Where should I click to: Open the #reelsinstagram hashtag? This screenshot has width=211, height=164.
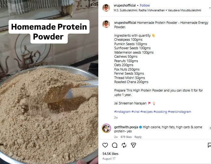pyautogui.click(x=180, y=112)
